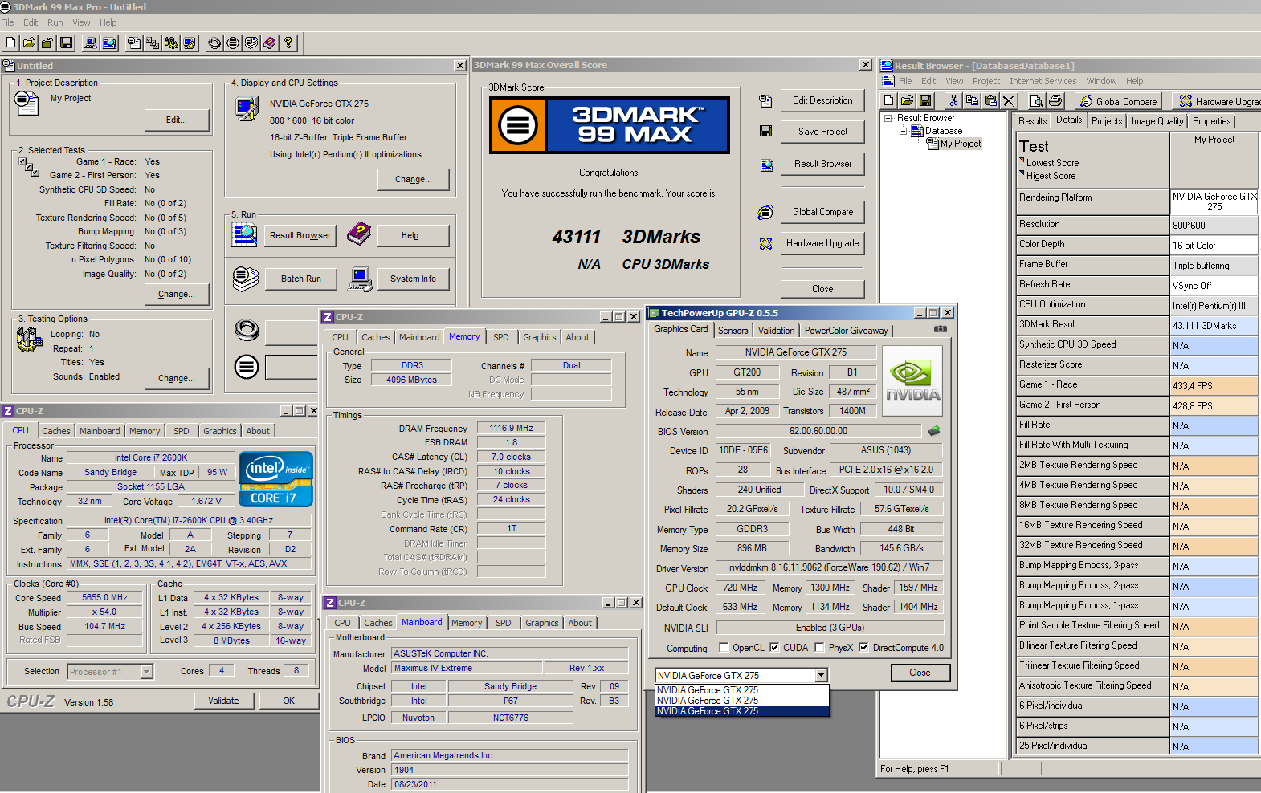The width and height of the screenshot is (1261, 793).
Task: Click the Delete X icon in Result Browser toolbar
Action: tap(1009, 100)
